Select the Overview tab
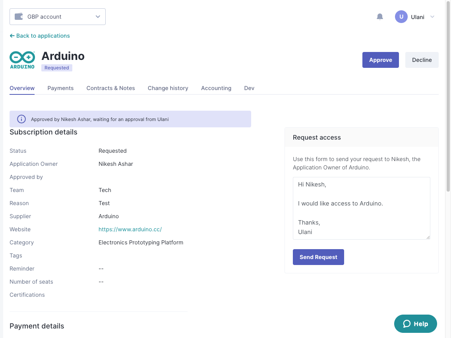Screen dimensions: 451x338 (x=22, y=88)
